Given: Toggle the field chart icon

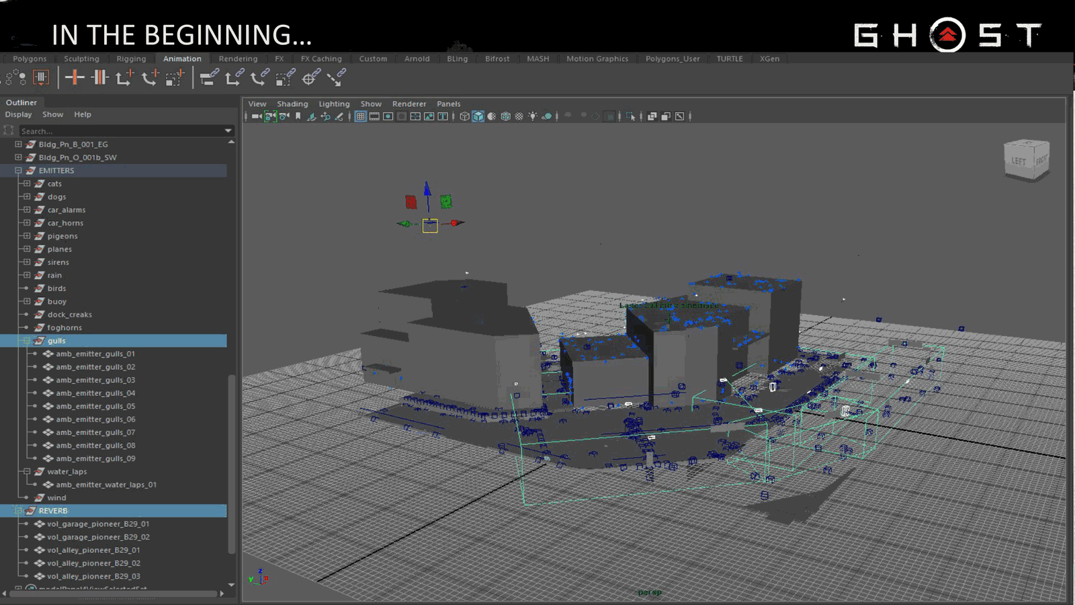Looking at the screenshot, I should point(415,116).
